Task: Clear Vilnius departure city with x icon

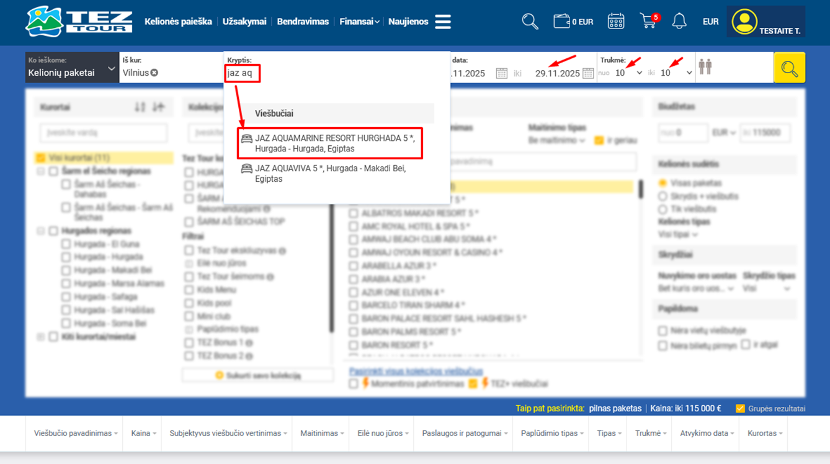Action: click(x=154, y=73)
